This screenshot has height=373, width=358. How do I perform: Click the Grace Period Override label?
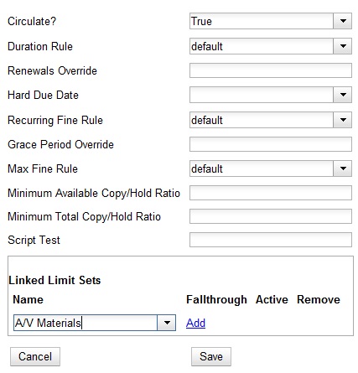60,144
